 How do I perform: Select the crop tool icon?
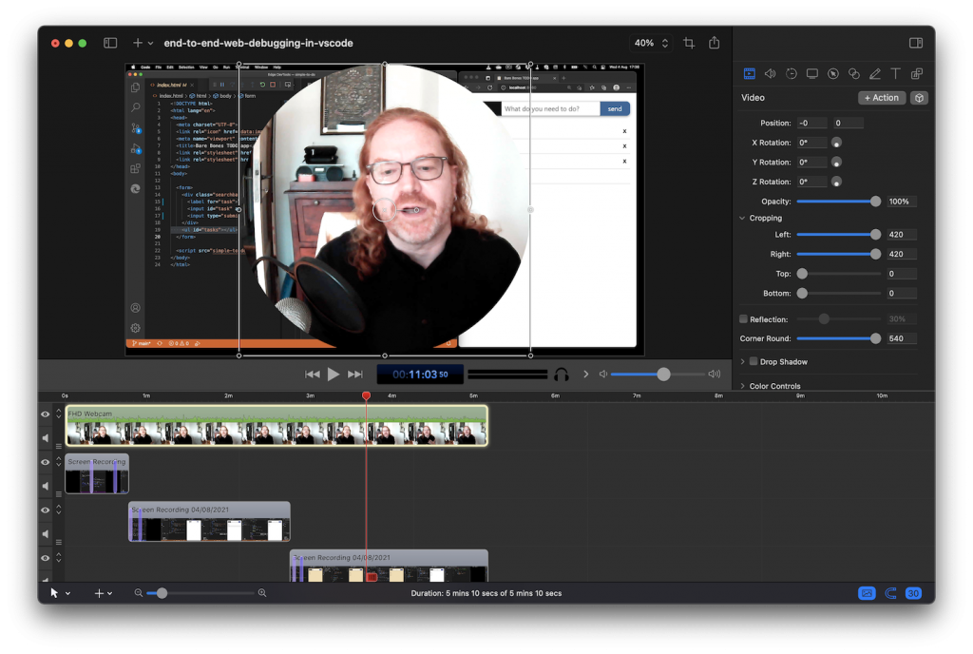point(689,43)
